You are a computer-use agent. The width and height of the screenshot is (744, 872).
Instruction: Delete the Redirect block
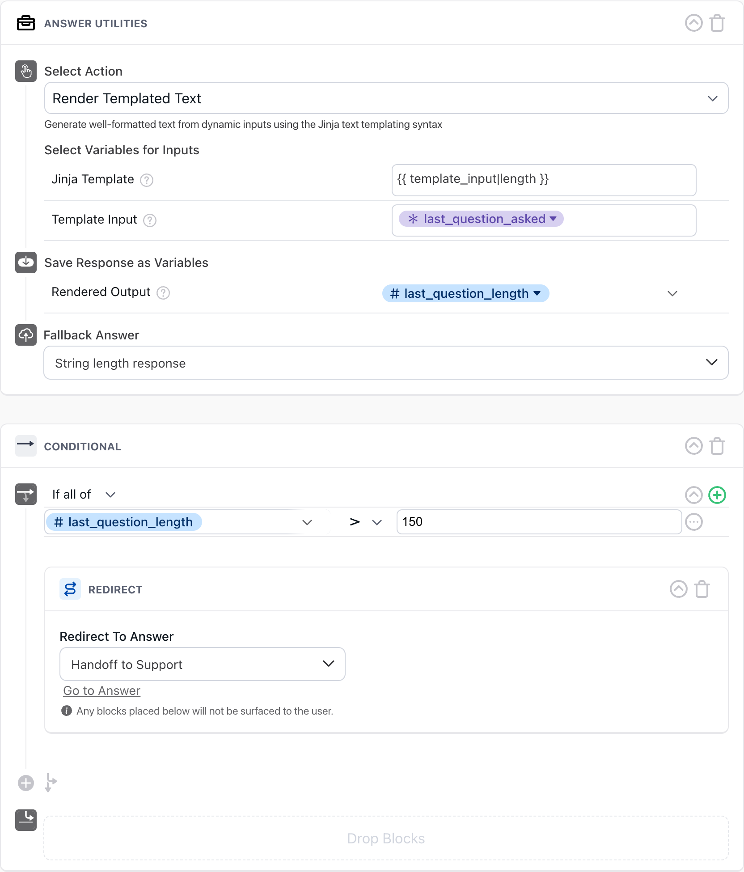click(x=702, y=589)
